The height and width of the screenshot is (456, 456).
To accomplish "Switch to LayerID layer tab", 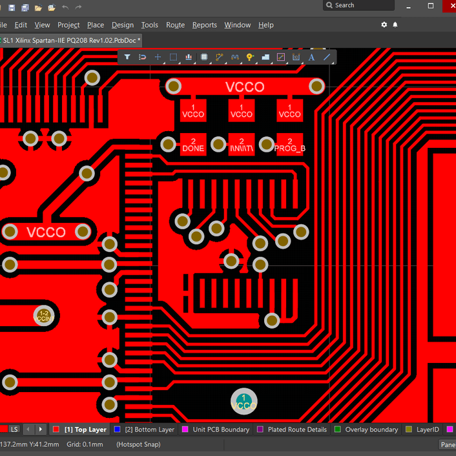I will [422, 430].
